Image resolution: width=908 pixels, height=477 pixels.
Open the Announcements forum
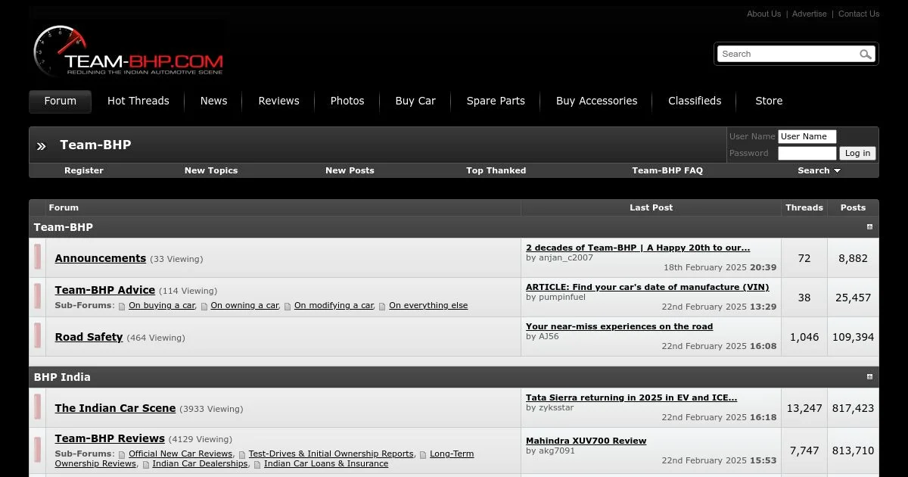[x=101, y=258]
